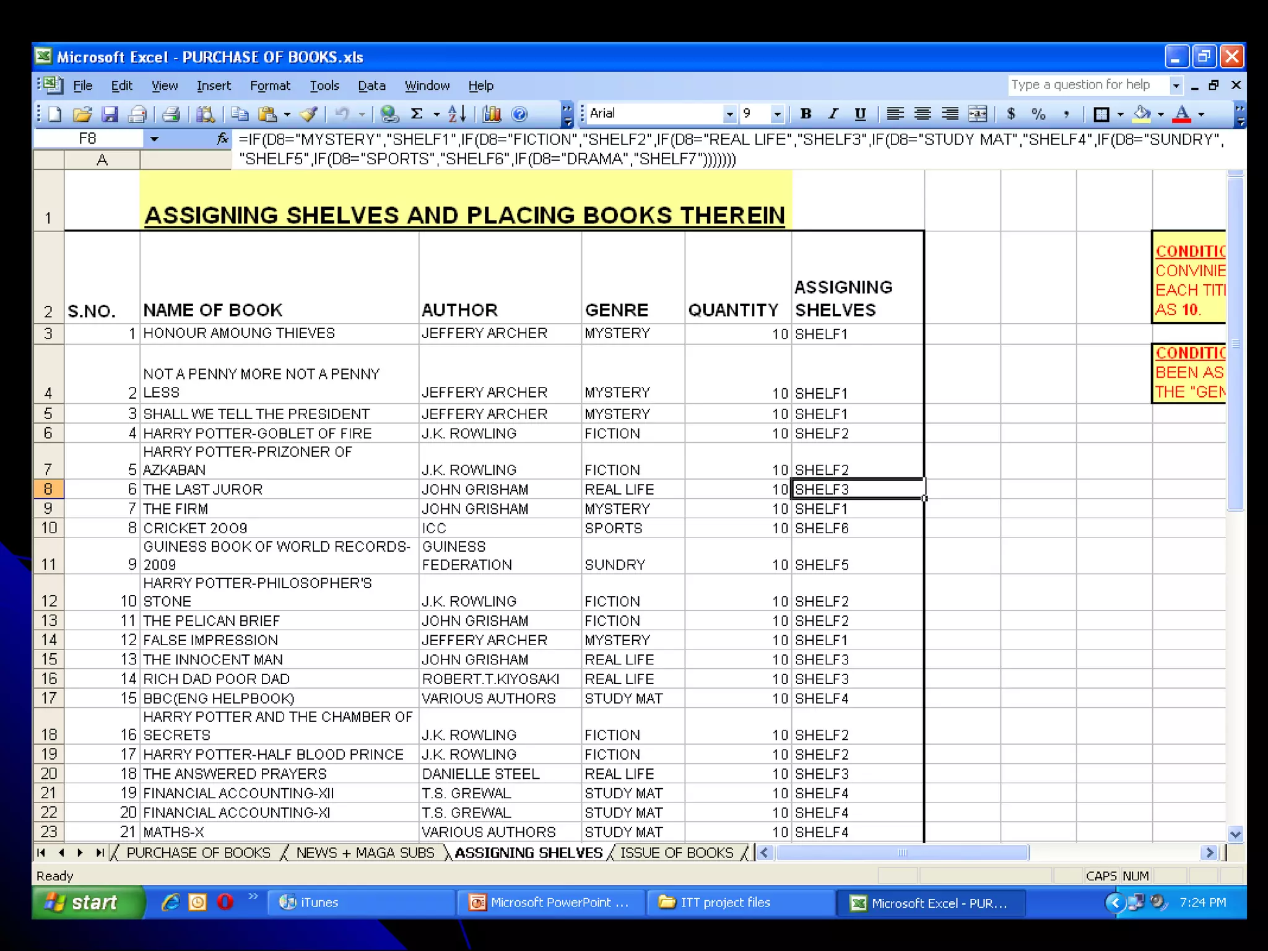
Task: Click the Open folder icon
Action: 82,114
